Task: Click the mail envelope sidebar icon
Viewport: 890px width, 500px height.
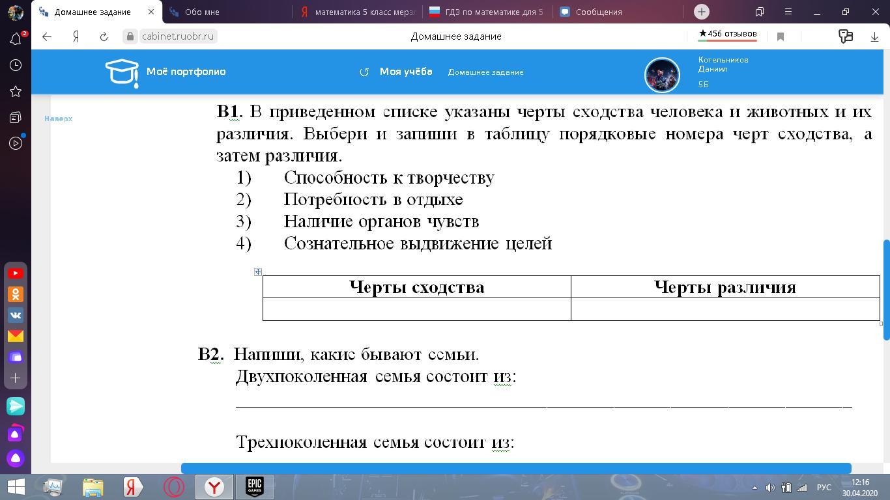Action: point(16,336)
